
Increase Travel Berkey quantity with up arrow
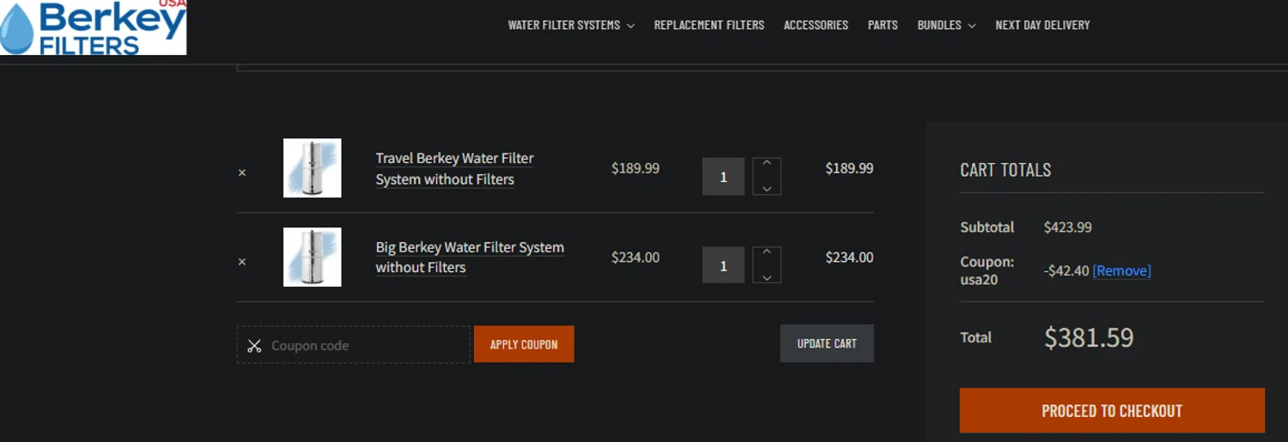pos(767,163)
